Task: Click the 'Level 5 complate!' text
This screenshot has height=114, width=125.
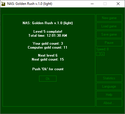Action: (x=48, y=32)
